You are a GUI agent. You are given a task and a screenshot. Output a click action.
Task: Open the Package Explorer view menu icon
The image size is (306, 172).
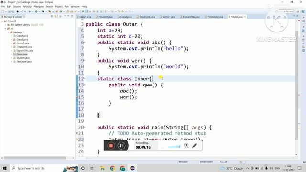coord(61,17)
